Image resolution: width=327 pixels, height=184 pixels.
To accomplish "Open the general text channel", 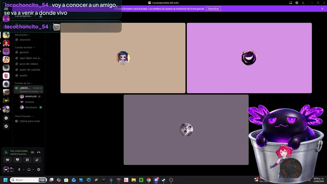I will point(28,52).
